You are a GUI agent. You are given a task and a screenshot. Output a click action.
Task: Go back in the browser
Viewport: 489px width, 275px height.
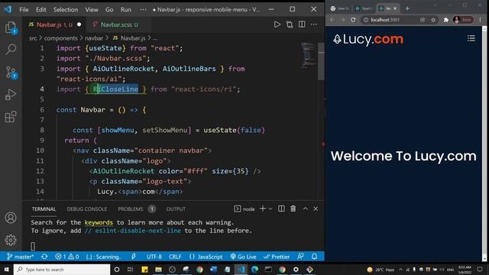332,20
